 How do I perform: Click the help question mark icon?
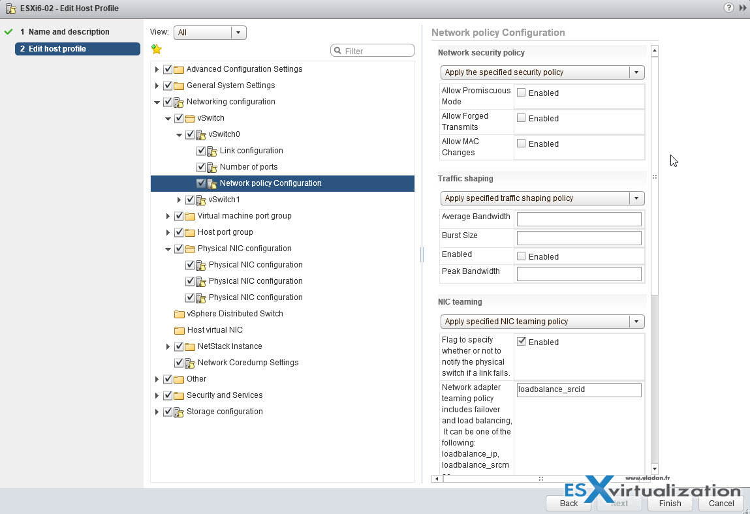click(x=728, y=8)
